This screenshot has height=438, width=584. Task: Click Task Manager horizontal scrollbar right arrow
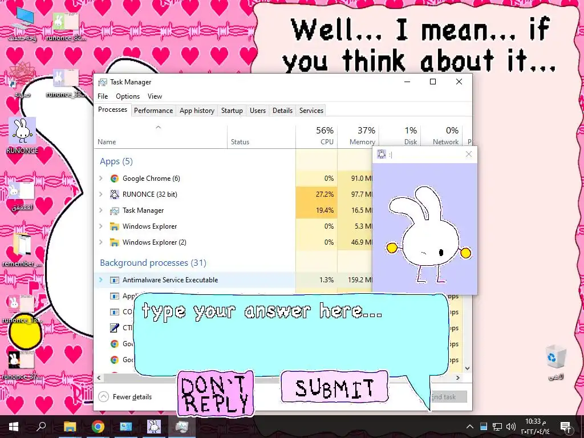click(x=458, y=378)
